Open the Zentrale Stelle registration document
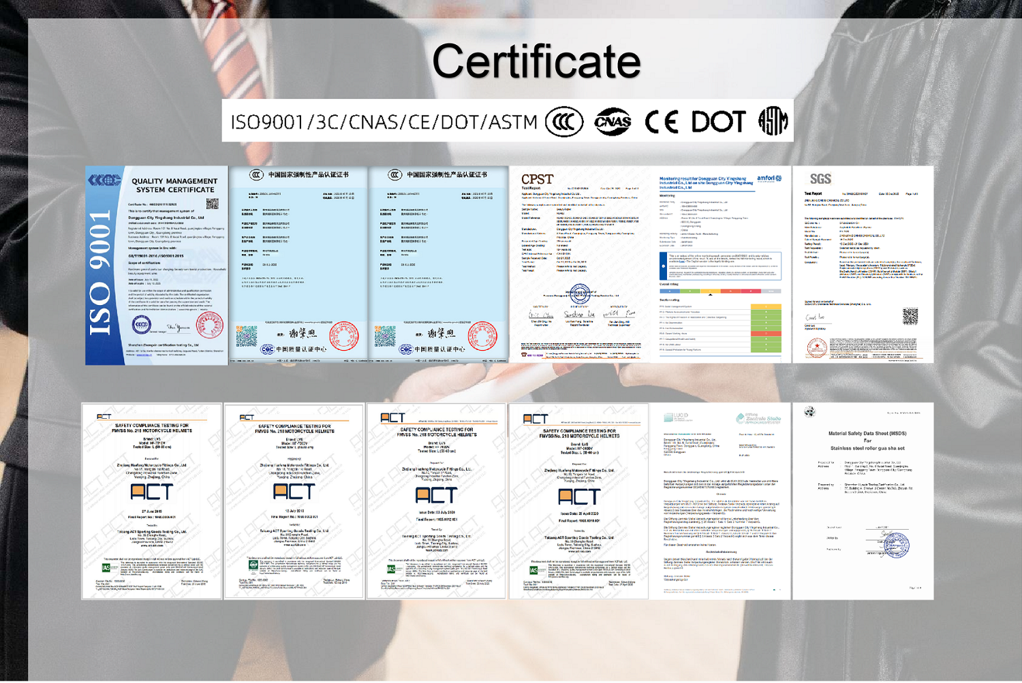Viewport: 1022px width, 683px height. [x=720, y=501]
